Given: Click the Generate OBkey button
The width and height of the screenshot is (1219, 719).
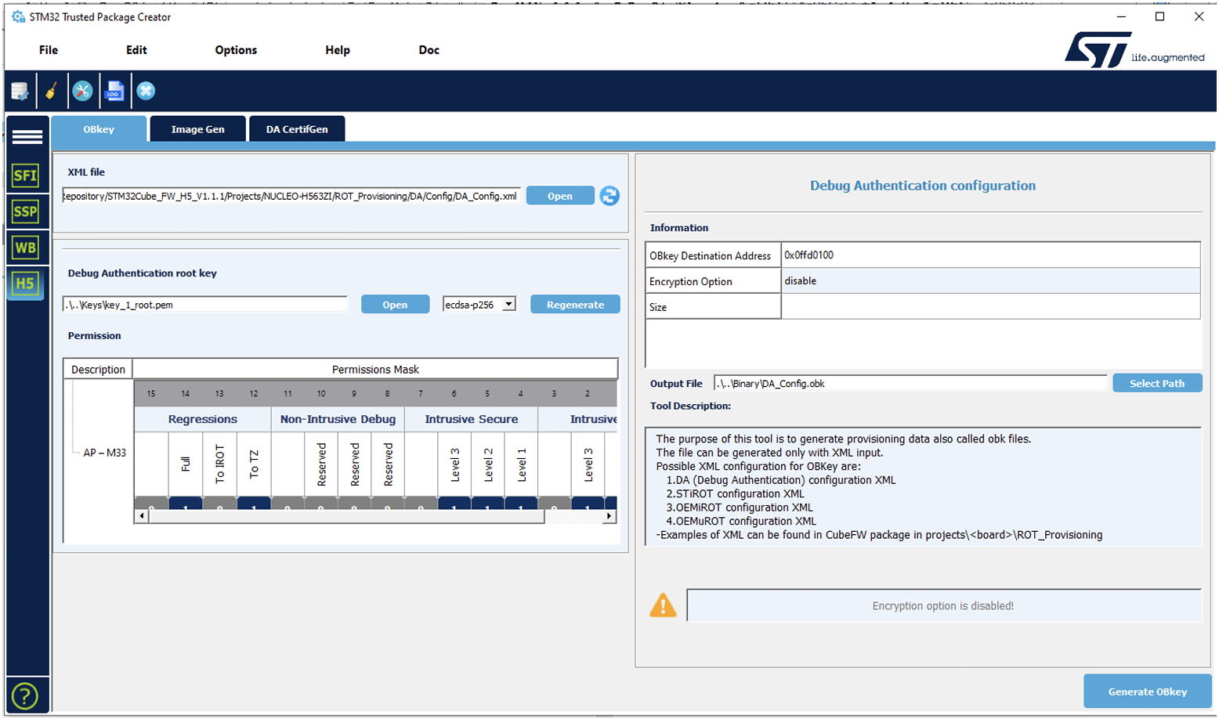Looking at the screenshot, I should [x=1148, y=692].
